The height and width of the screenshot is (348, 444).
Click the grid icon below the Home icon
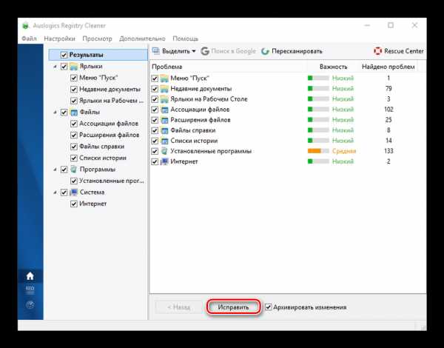point(30,290)
